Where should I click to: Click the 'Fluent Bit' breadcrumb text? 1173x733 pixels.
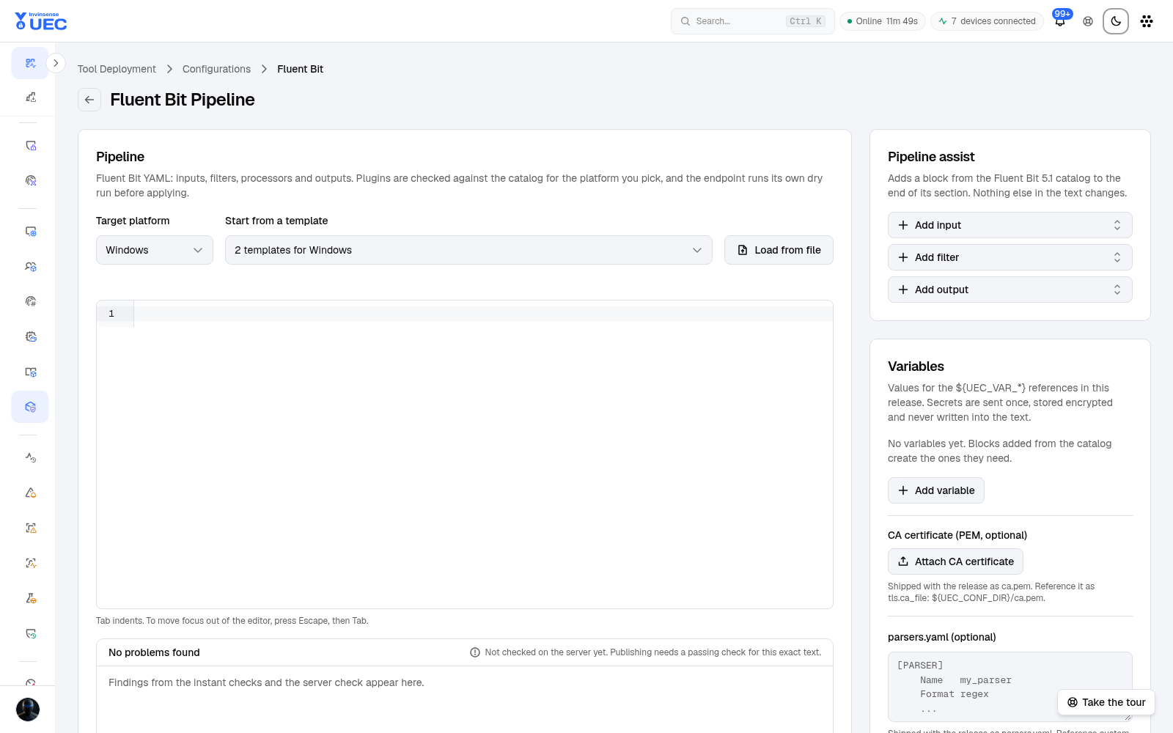pos(300,69)
